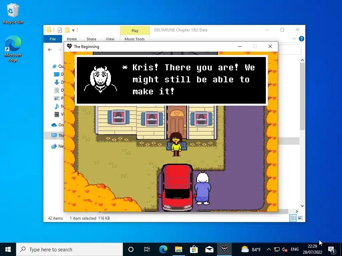Open the weather widget showing 84°F
342x256 pixels.
pos(251,249)
